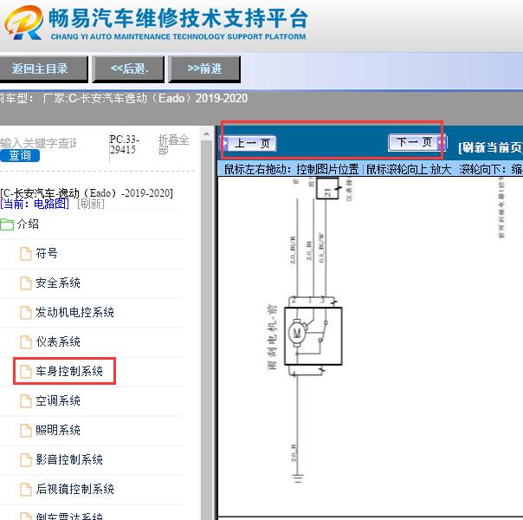
Task: Select the 当前：电路图 link
Action: (x=35, y=204)
